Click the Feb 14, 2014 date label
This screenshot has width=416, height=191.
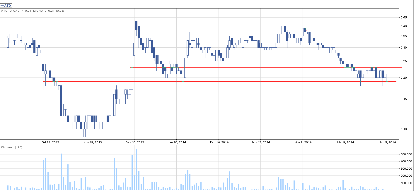coord(219,142)
